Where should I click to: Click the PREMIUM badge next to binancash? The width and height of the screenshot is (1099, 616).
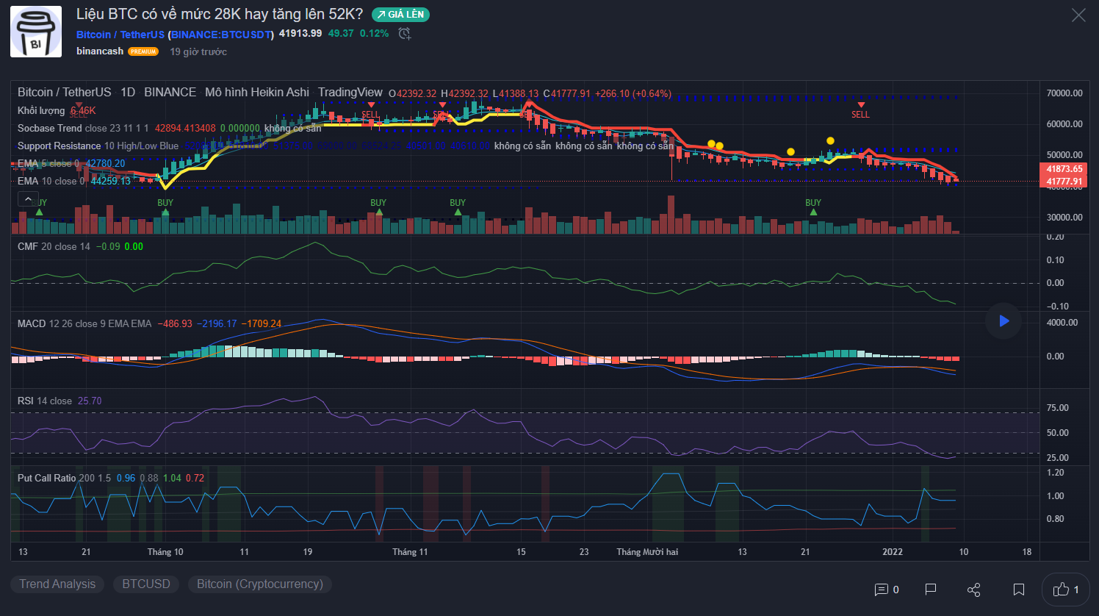pos(143,51)
